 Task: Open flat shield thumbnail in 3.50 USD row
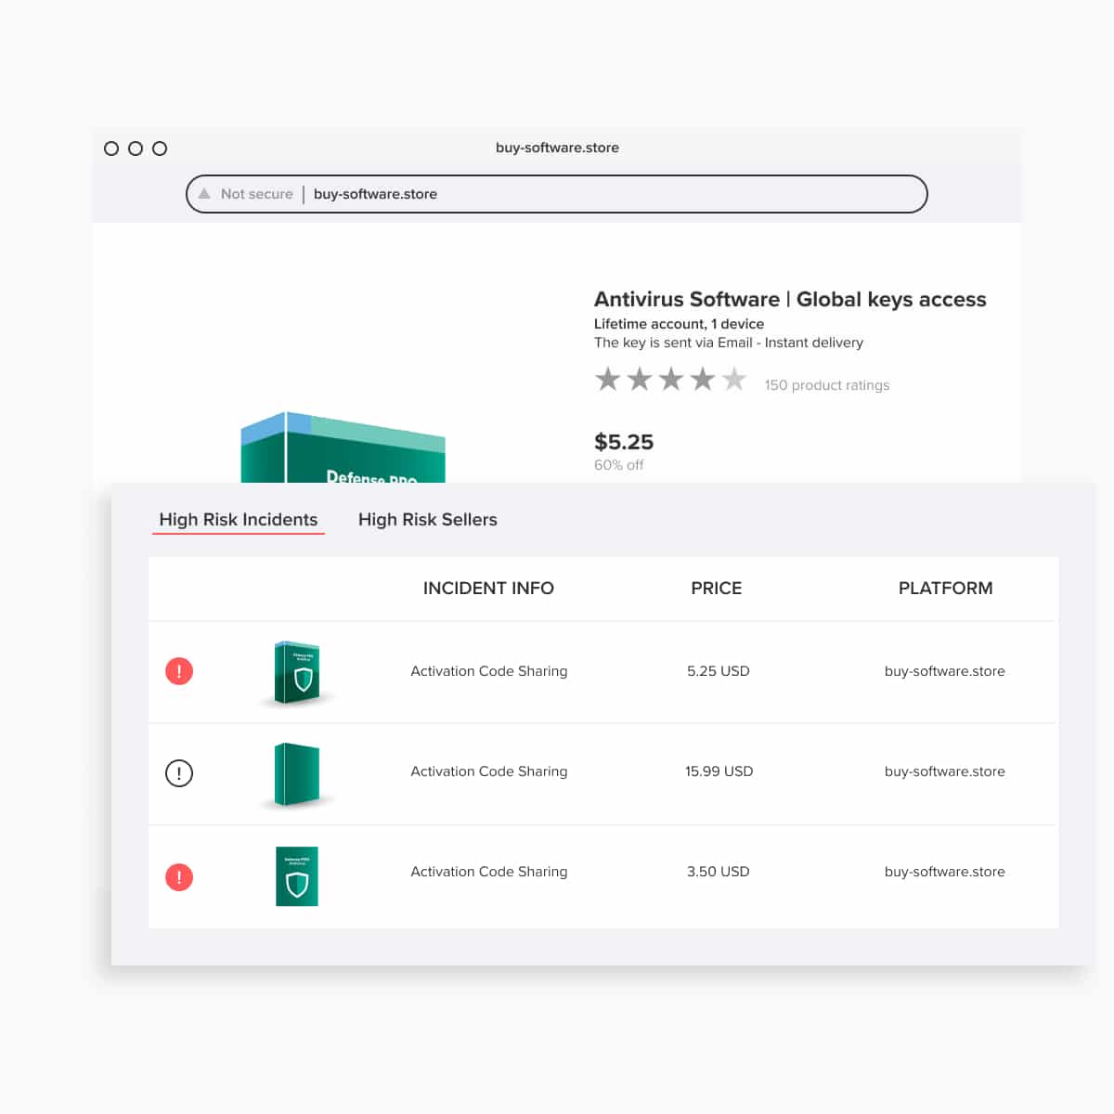coord(297,876)
